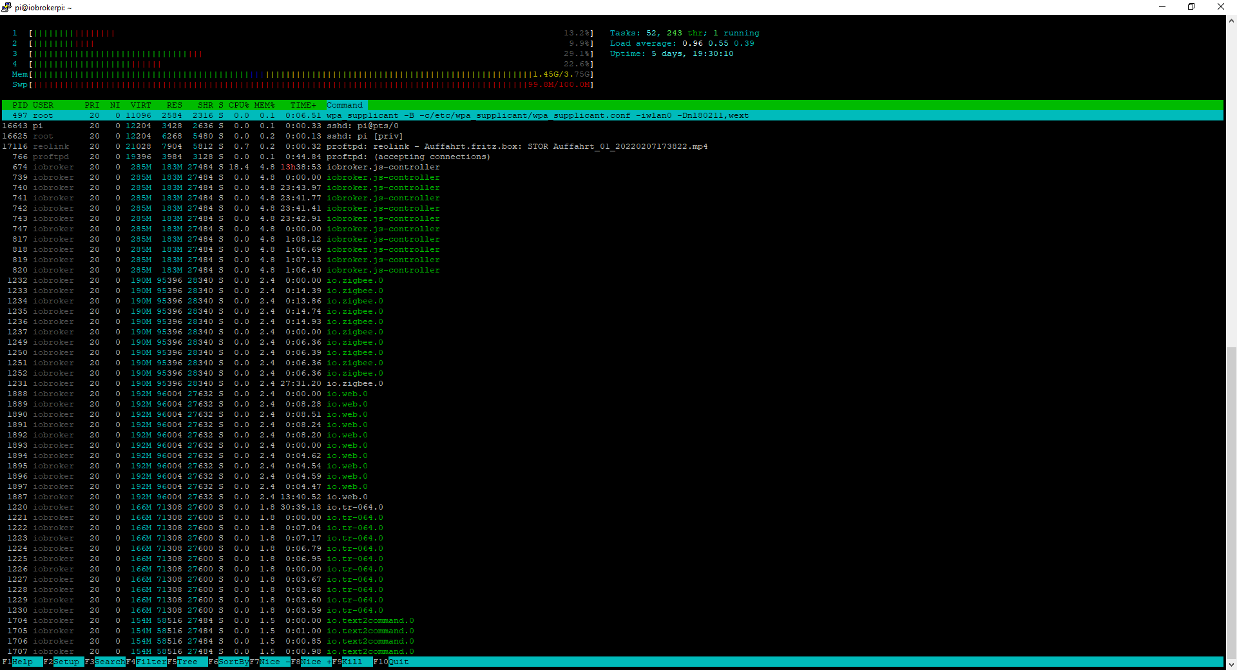Click the PuTTY icon in title bar
The height and width of the screenshot is (670, 1237).
(7, 7)
